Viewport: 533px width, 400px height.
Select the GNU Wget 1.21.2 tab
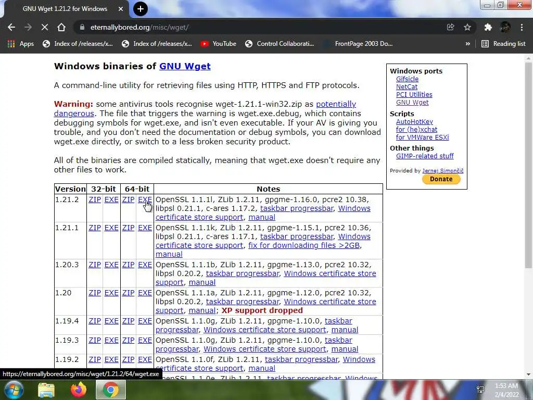pos(65,9)
